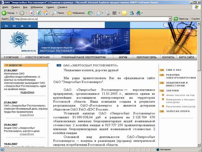Open Извещения о текущих конкурсах link
This screenshot has height=152, width=202.
tap(181, 101)
